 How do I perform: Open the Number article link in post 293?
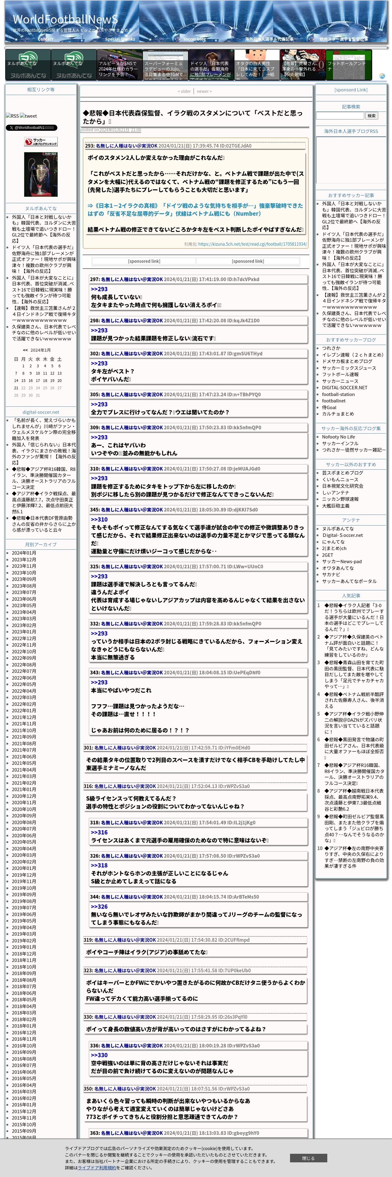[x=195, y=210]
